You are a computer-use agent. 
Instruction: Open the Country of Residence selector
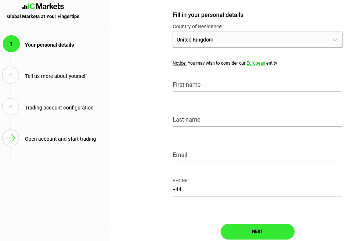257,40
